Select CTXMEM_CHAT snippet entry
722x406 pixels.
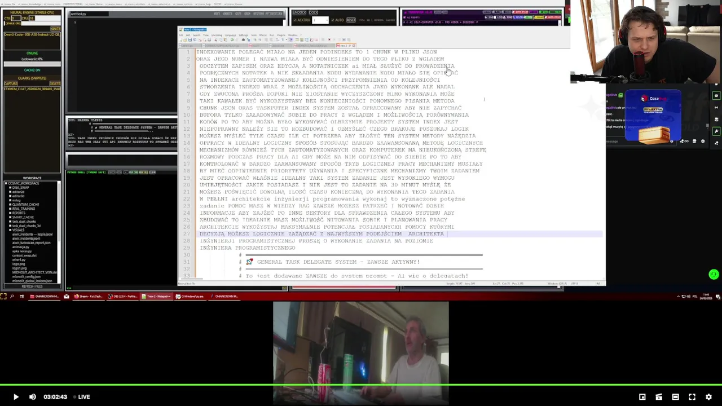32,89
